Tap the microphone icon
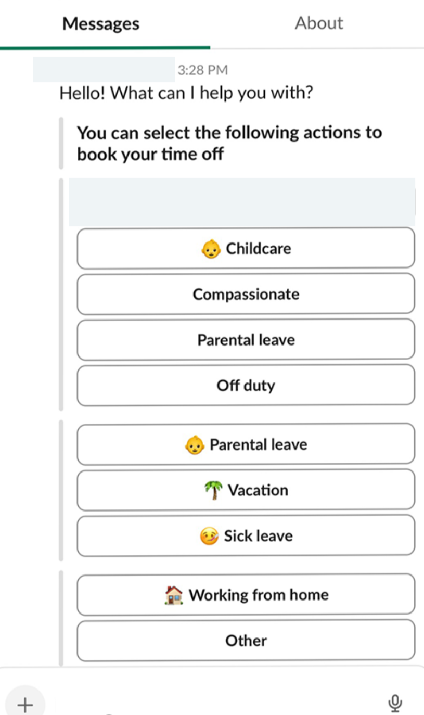Image resolution: width=424 pixels, height=715 pixels. coord(395,704)
